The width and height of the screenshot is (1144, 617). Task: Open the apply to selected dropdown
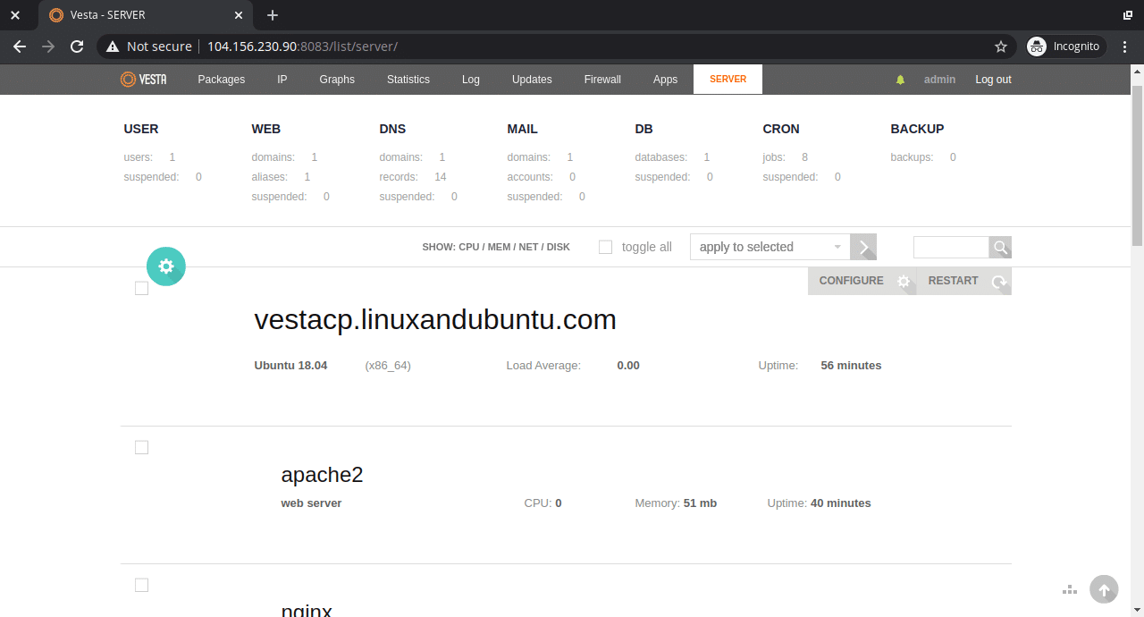tap(769, 247)
